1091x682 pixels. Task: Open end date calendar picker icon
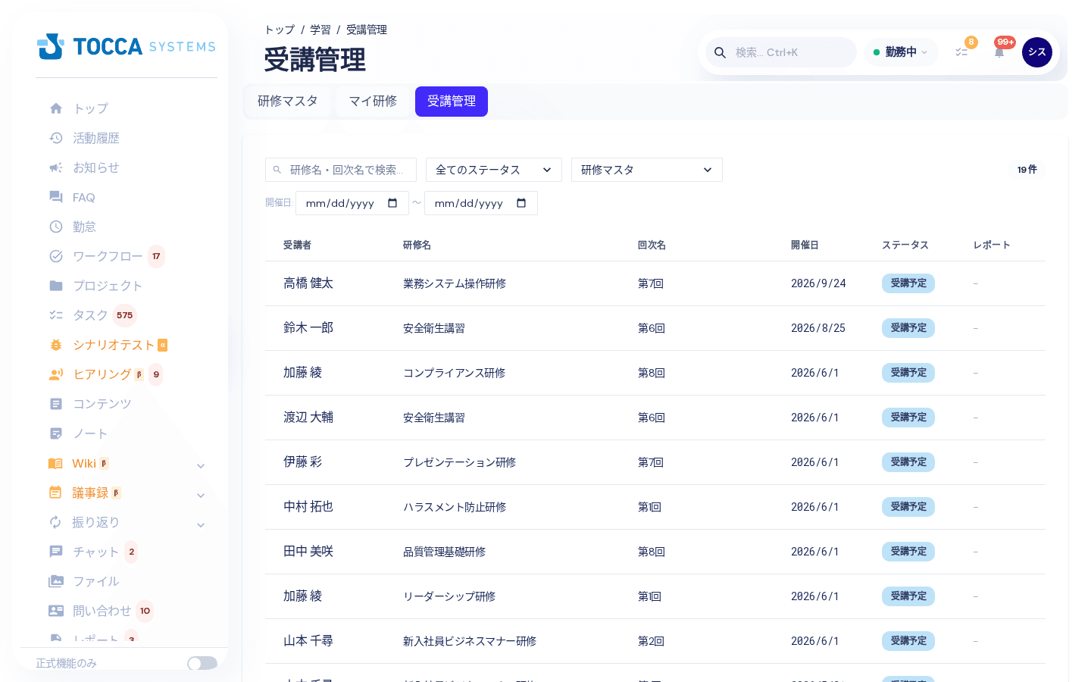(521, 203)
